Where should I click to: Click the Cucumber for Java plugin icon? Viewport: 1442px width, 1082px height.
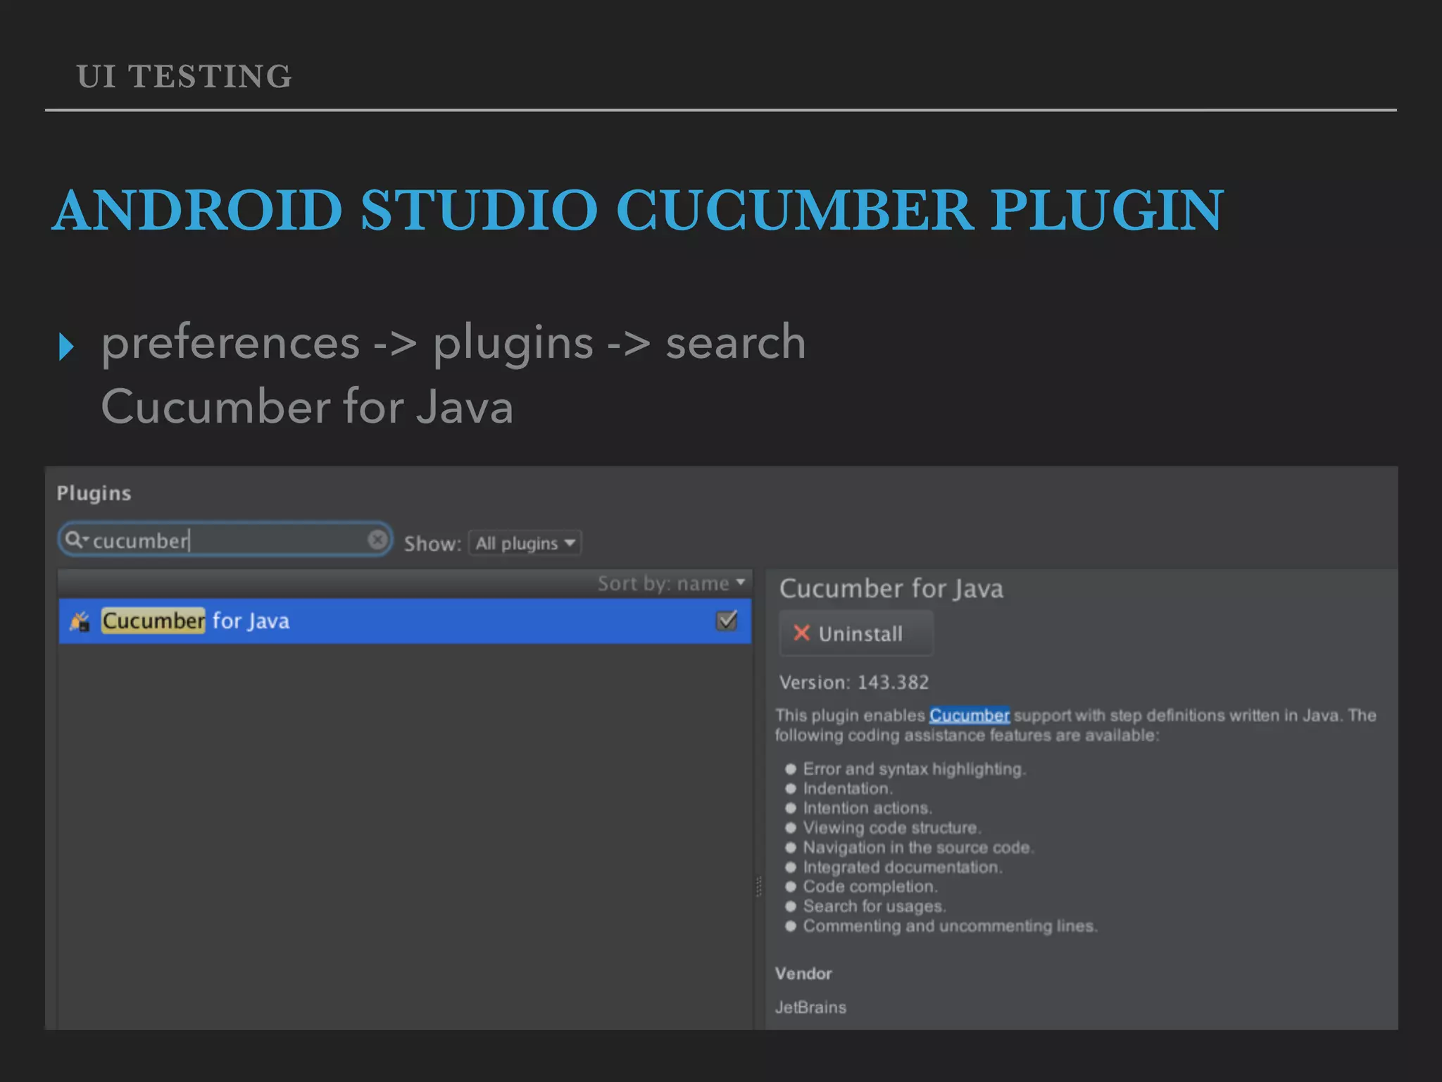(x=80, y=621)
